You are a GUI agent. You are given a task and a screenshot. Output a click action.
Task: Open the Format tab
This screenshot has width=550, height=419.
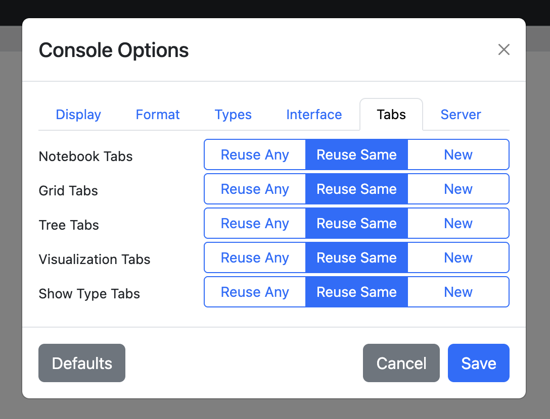158,115
